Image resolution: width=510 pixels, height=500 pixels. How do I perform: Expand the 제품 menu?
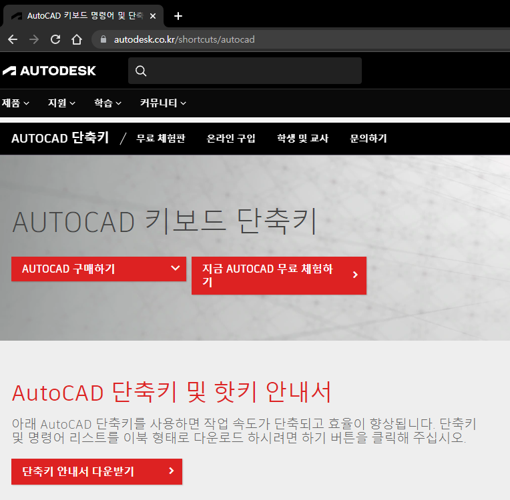click(15, 103)
